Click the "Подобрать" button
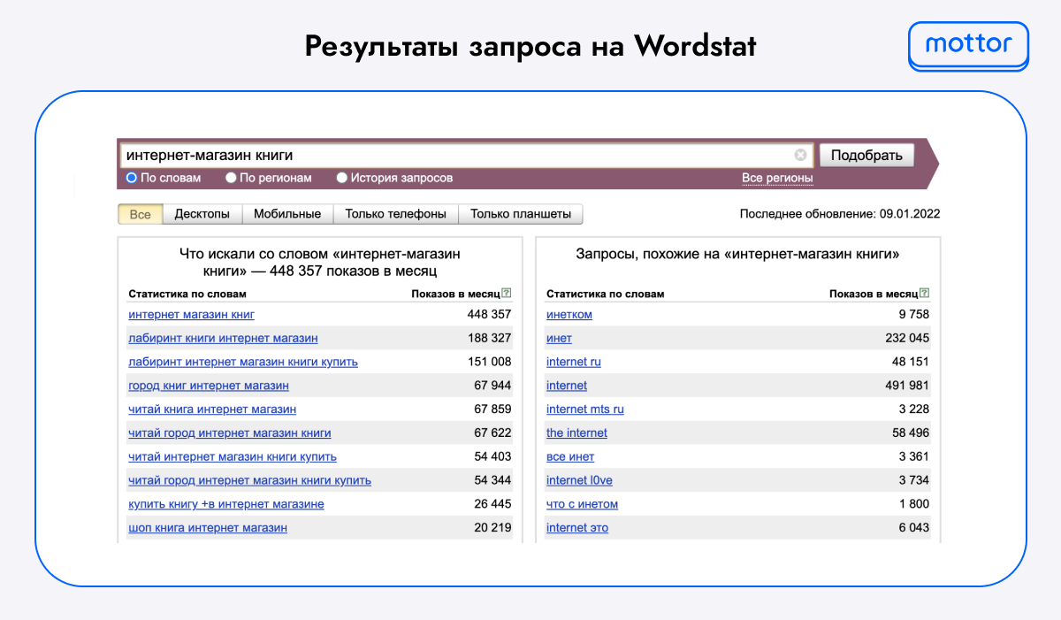This screenshot has width=1061, height=620. tap(866, 156)
